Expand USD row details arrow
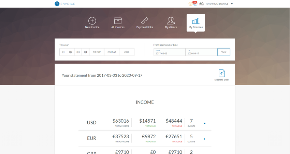Image resolution: width=290 pixels, height=154 pixels. click(x=205, y=123)
